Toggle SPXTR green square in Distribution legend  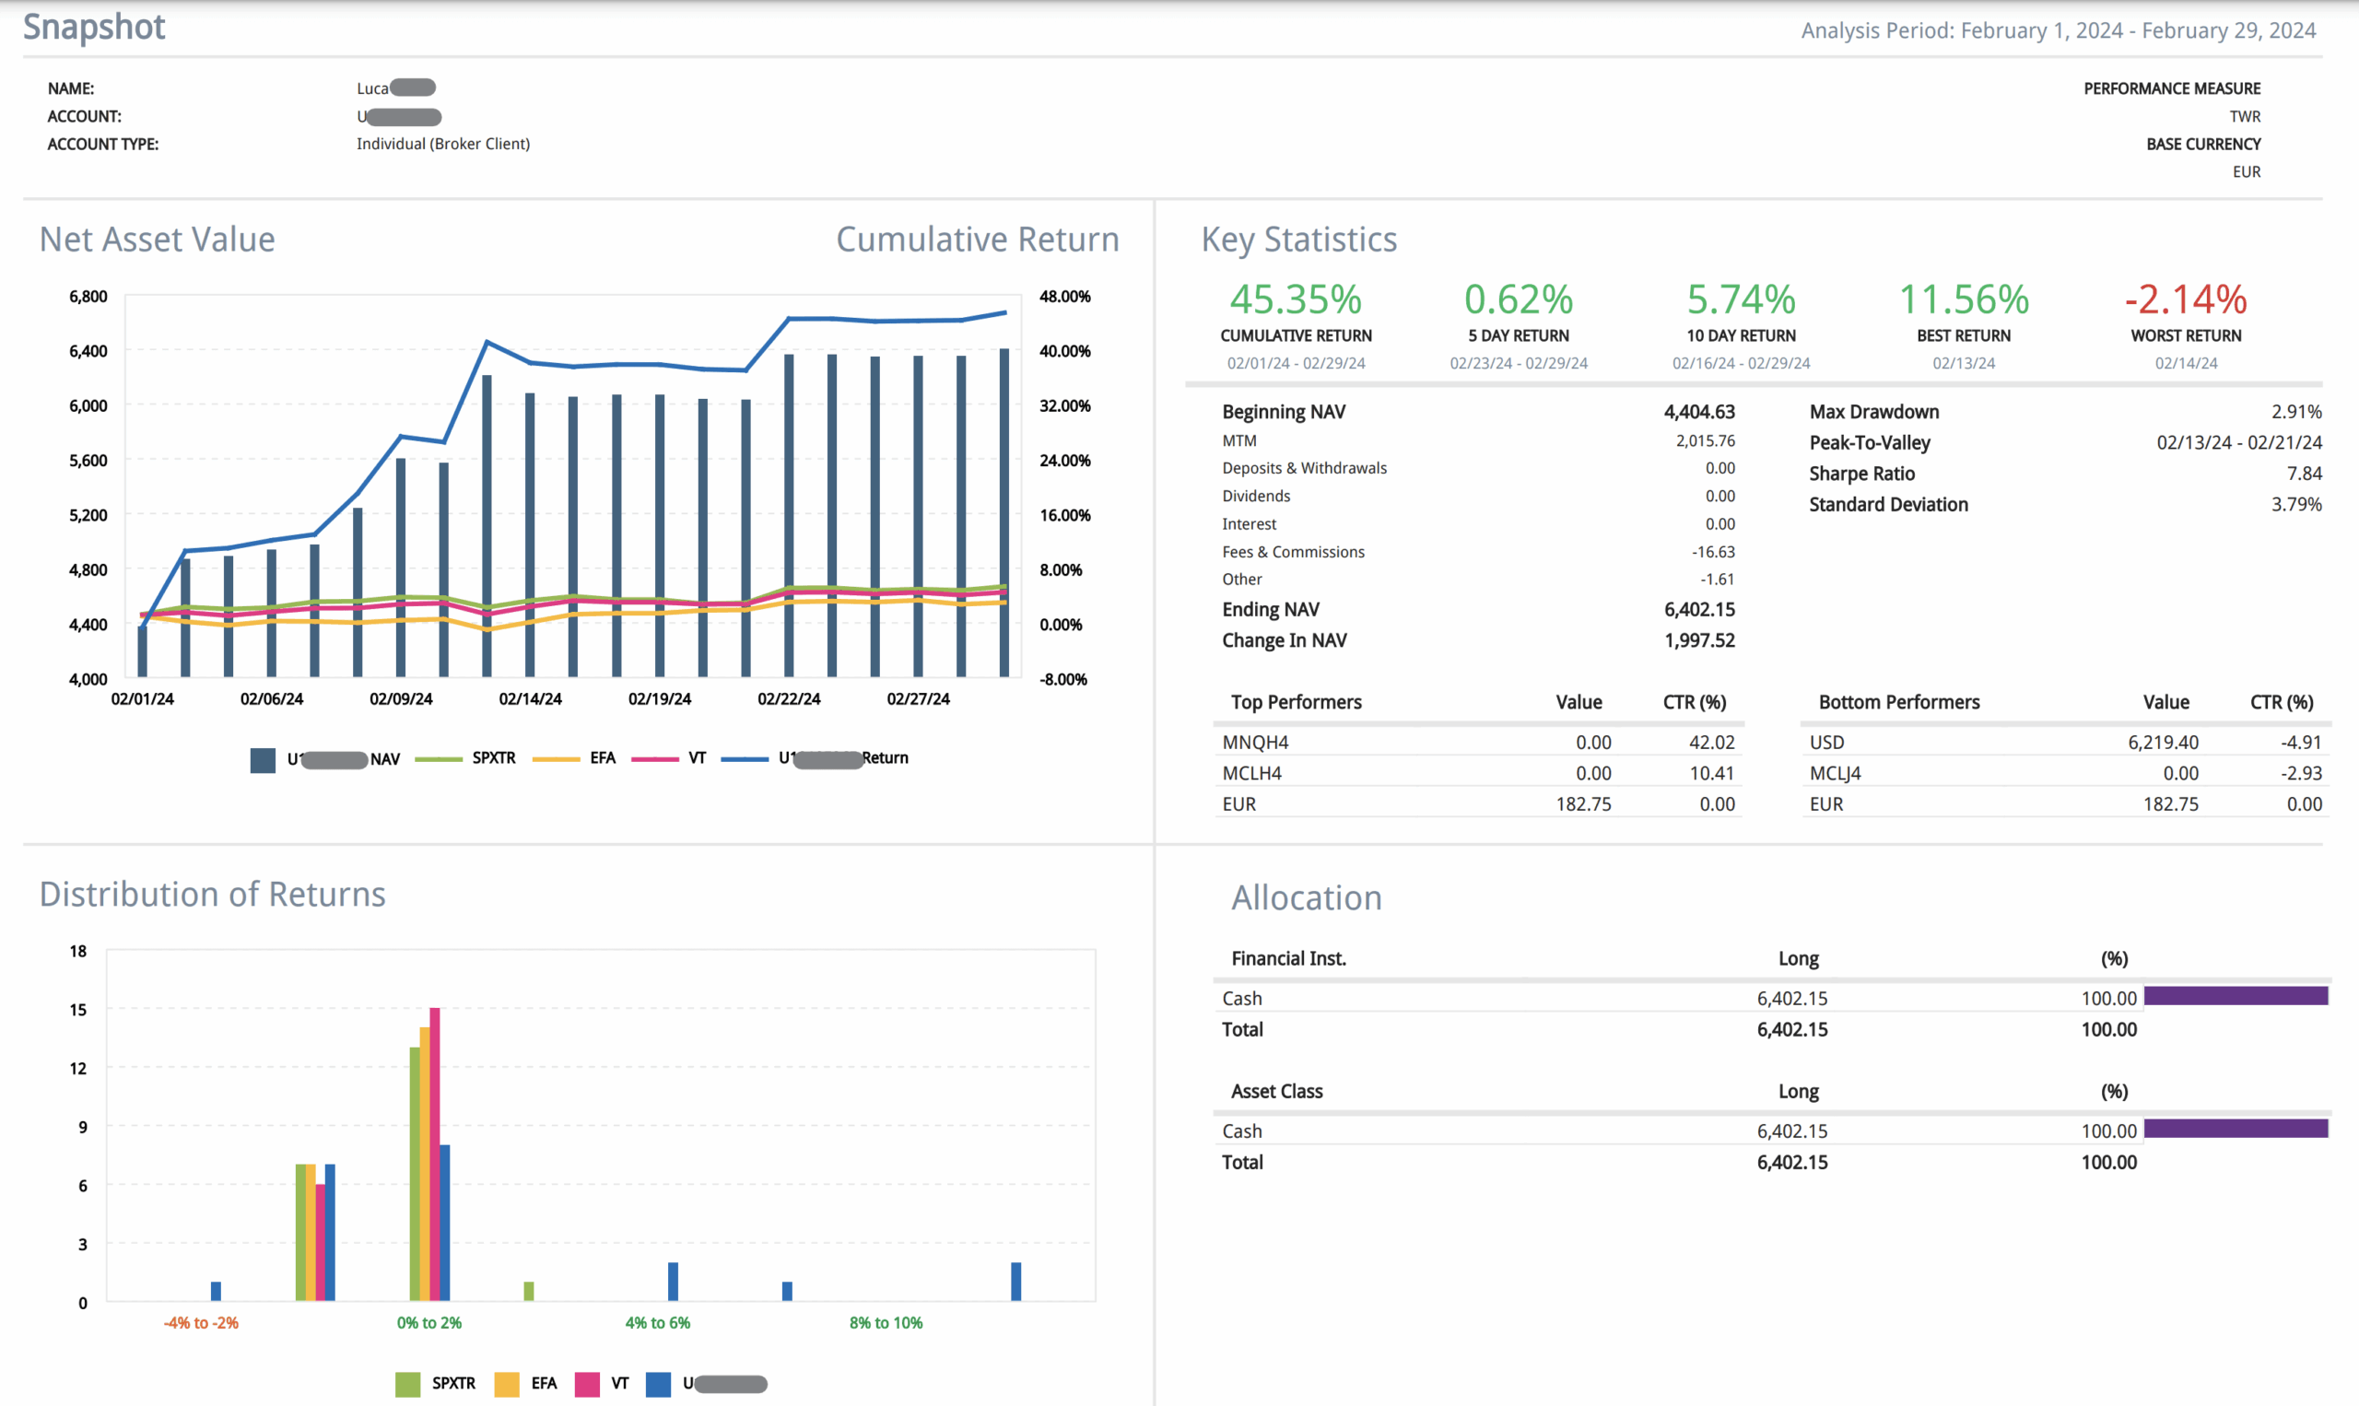point(407,1384)
